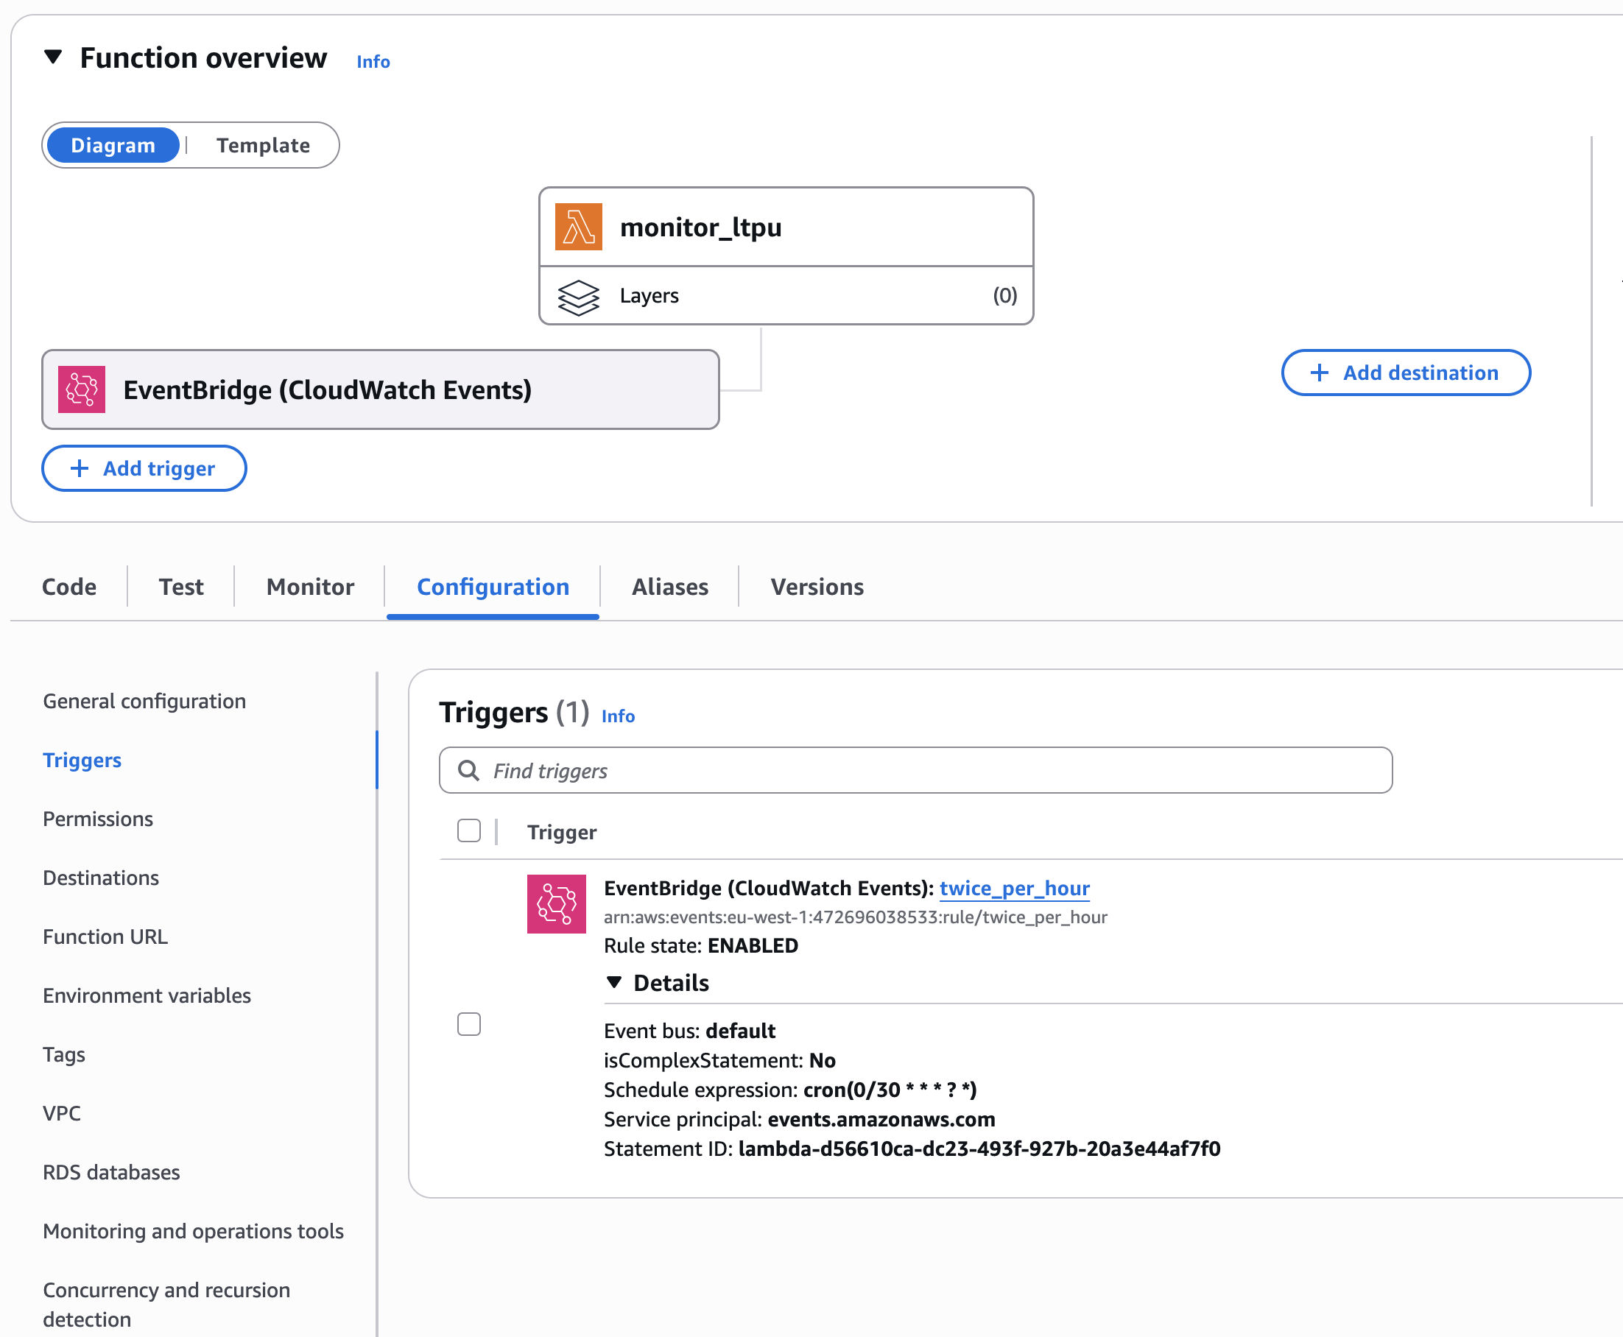Image resolution: width=1623 pixels, height=1337 pixels.
Task: Select the EventBridge (CloudWatch Events) trigger box
Action: tap(381, 389)
